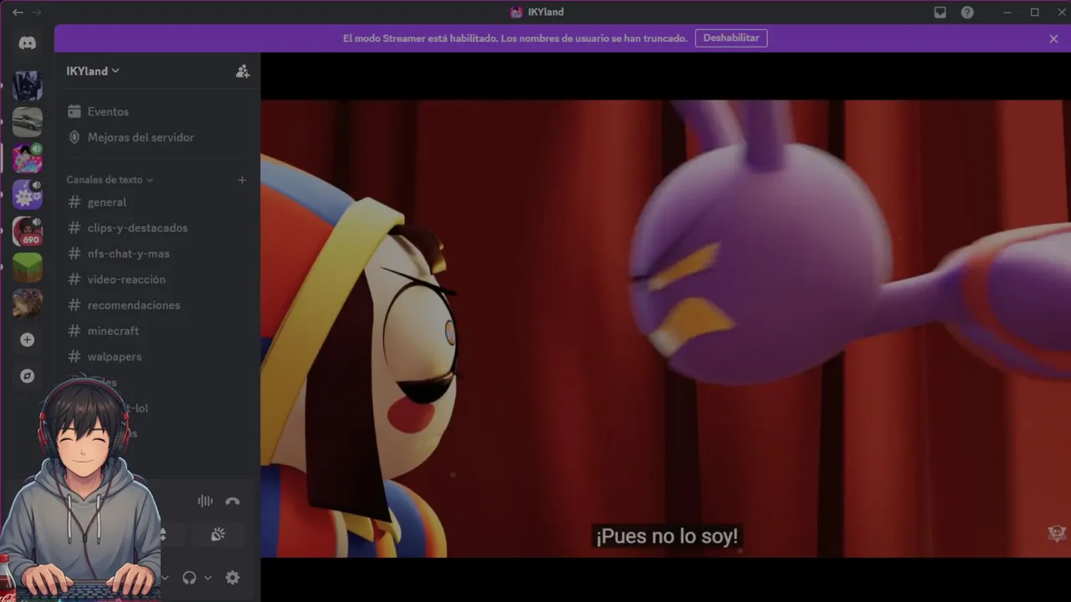Open Discord home direct messages icon
1071x602 pixels.
(x=28, y=43)
